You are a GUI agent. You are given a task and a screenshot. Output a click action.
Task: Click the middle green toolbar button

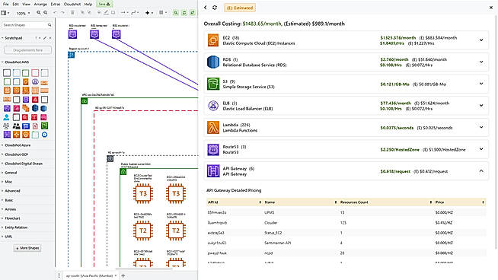[184, 13]
